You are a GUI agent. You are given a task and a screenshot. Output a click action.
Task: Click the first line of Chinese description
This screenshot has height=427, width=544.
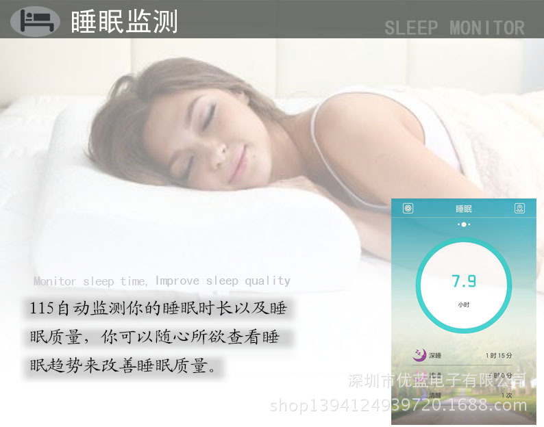click(x=158, y=308)
